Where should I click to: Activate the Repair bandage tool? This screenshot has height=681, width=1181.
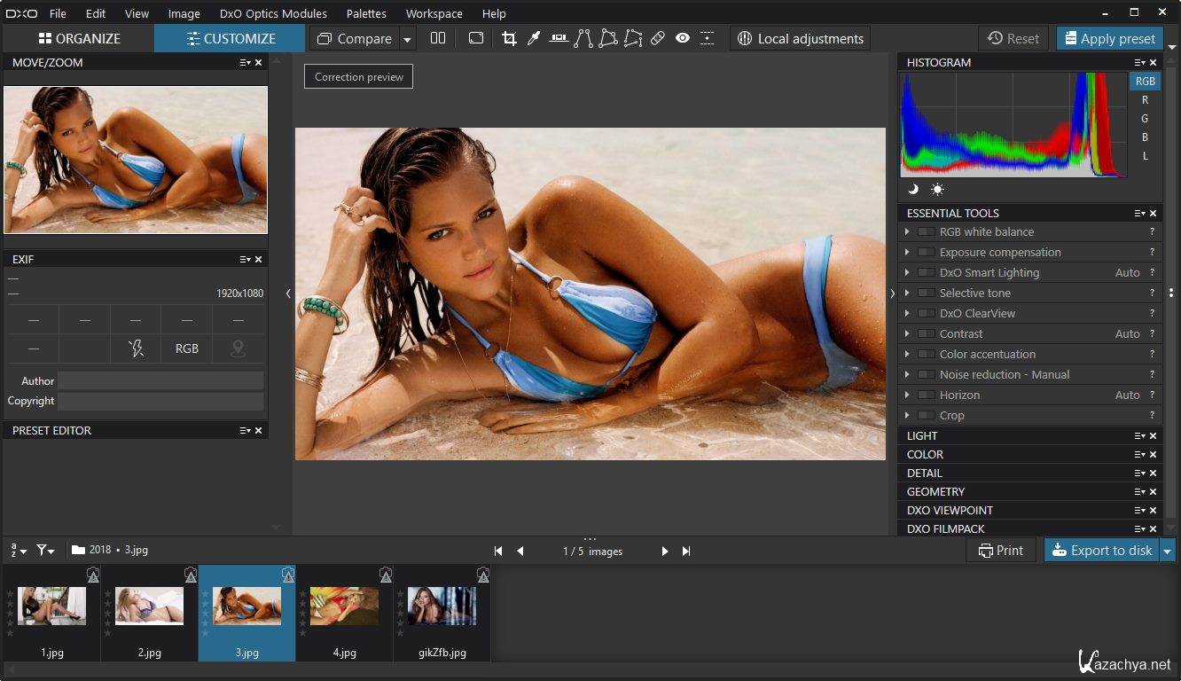pos(657,38)
